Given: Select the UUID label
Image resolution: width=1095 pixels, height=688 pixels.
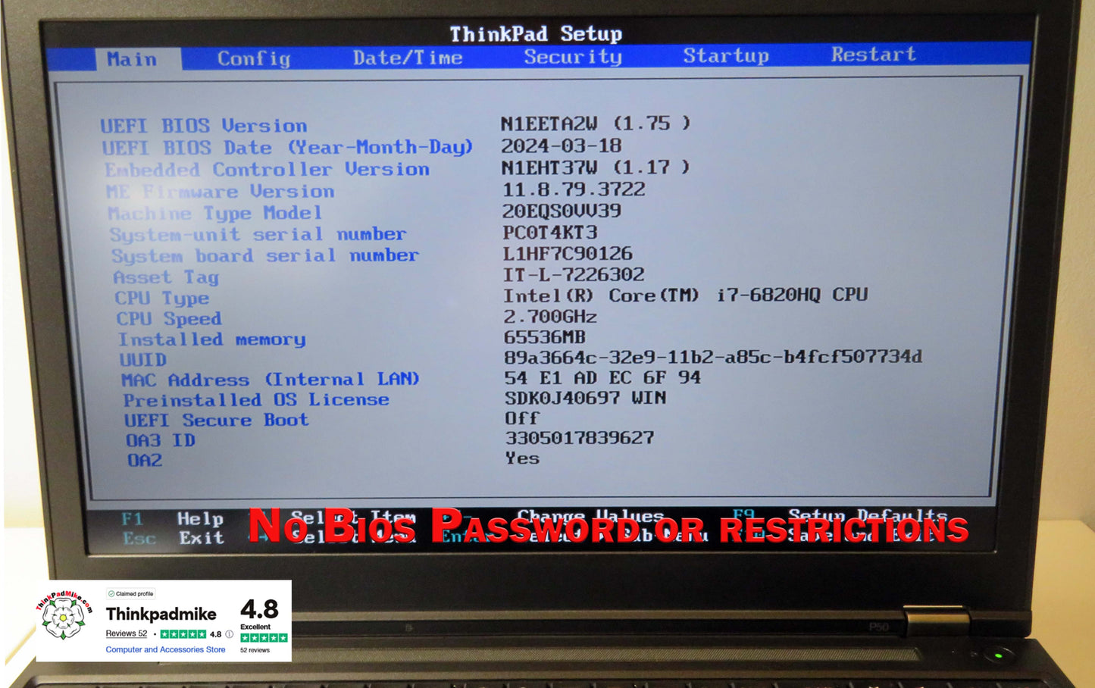Looking at the screenshot, I should coord(143,360).
